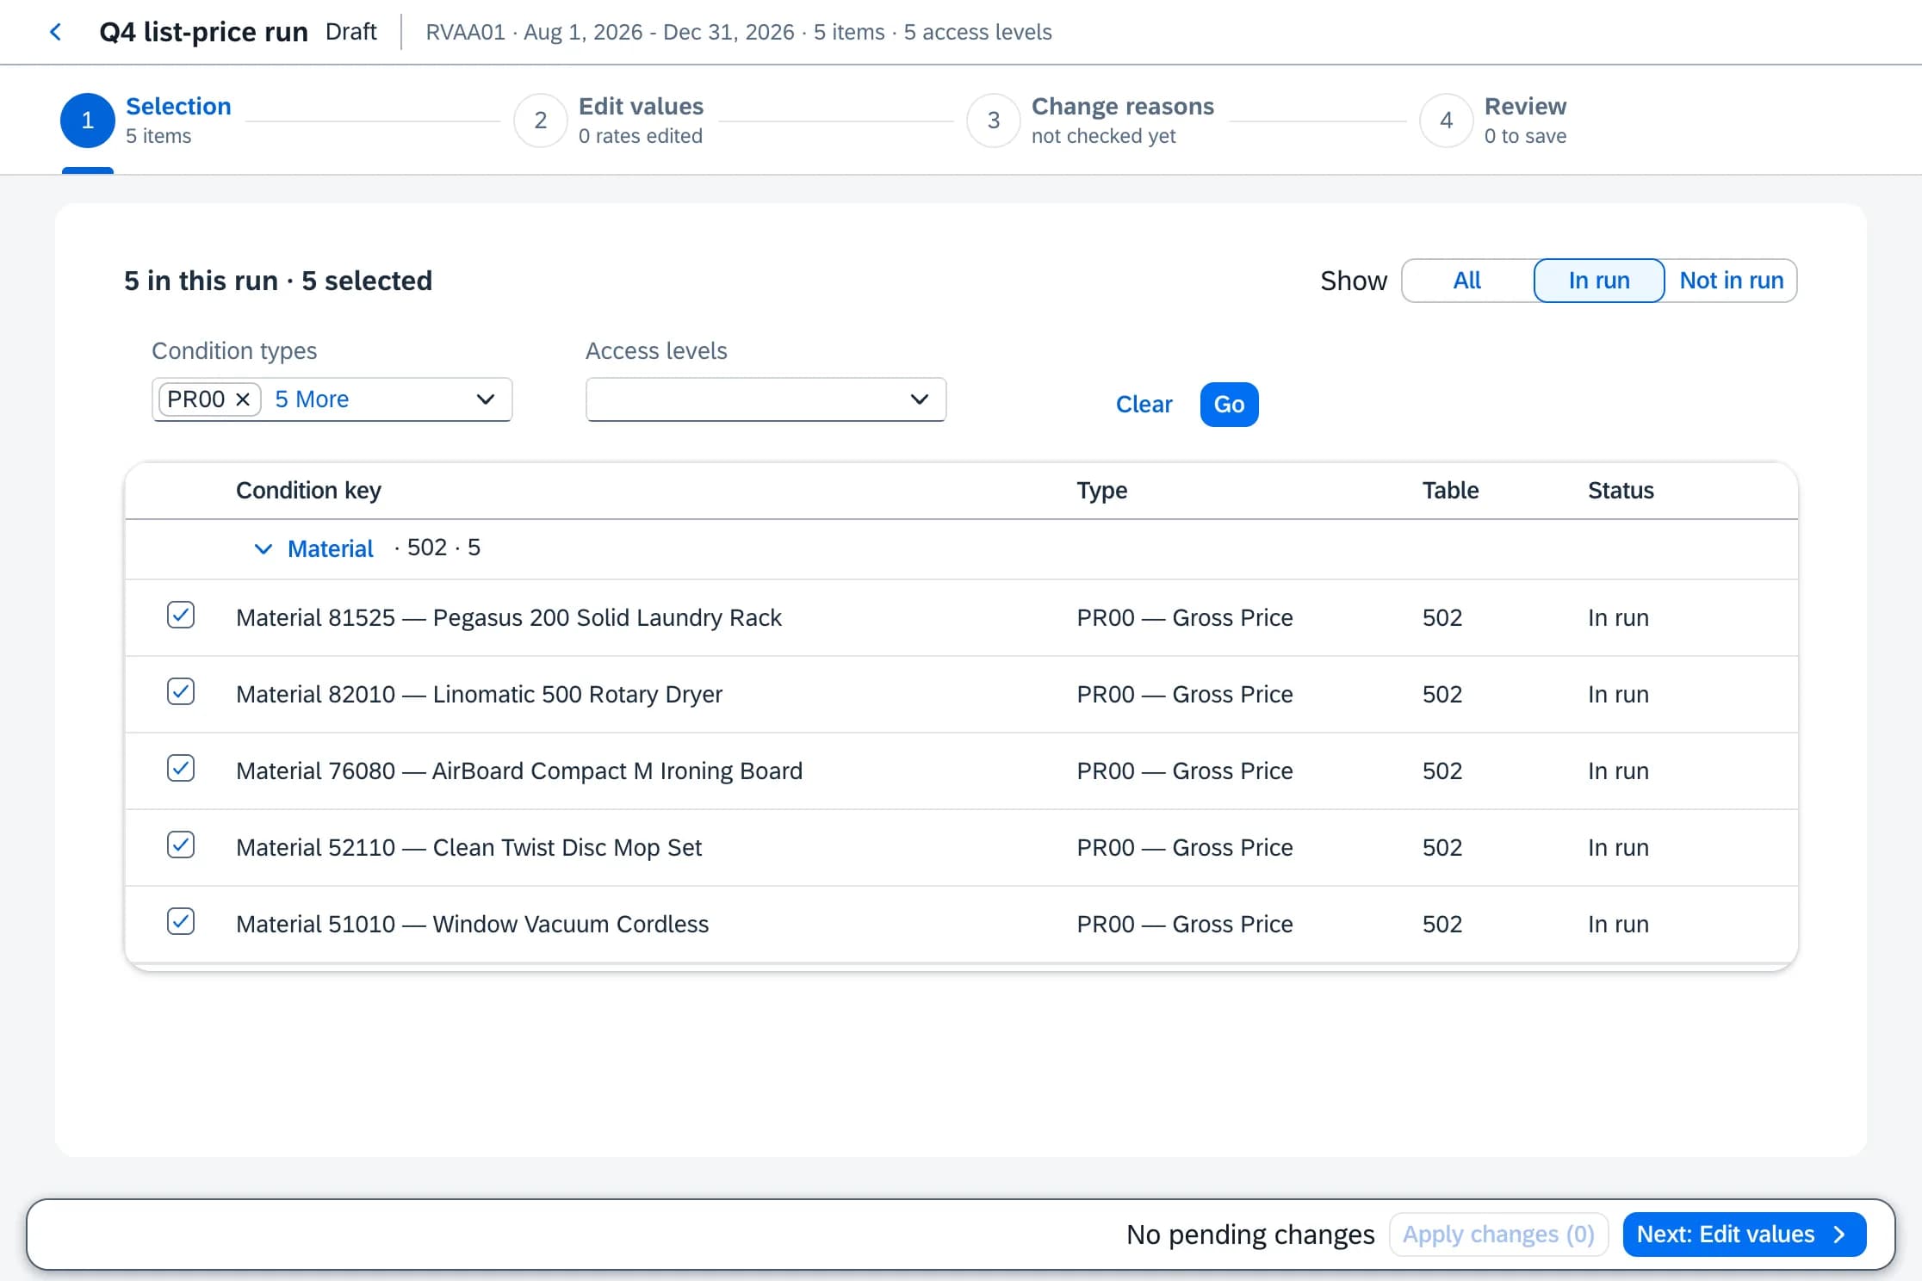Viewport: 1922px width, 1281px height.
Task: Click the '5 in this run · 5 selected' heading
Action: pyautogui.click(x=278, y=281)
